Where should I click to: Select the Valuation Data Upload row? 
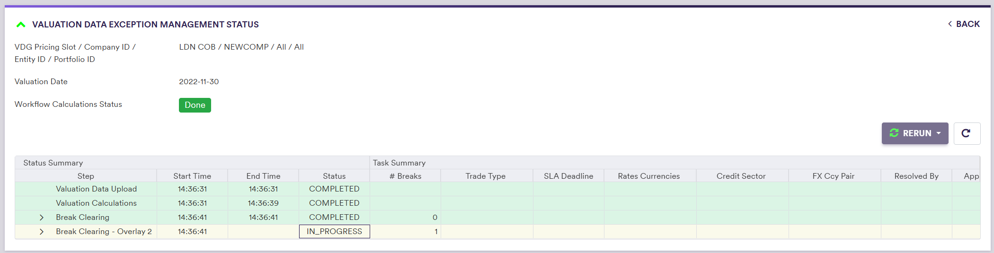click(96, 189)
